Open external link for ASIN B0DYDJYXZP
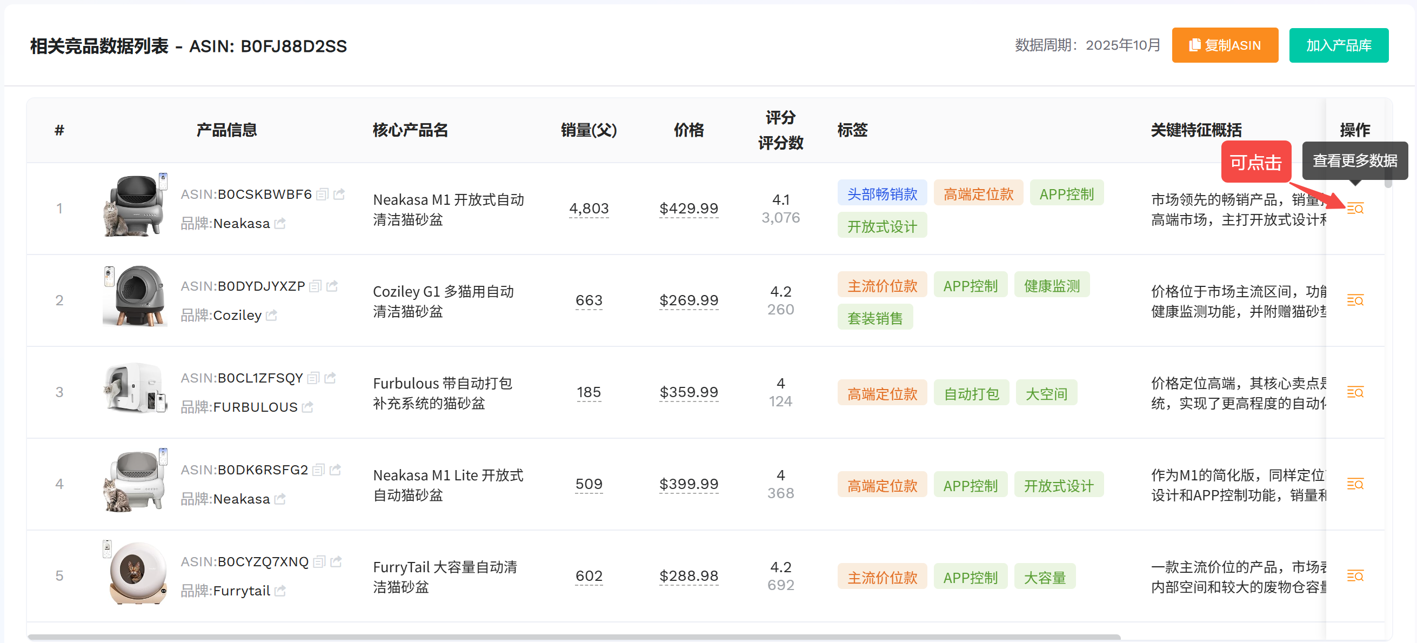Screen dimensions: 1417x643 pyautogui.click(x=332, y=286)
